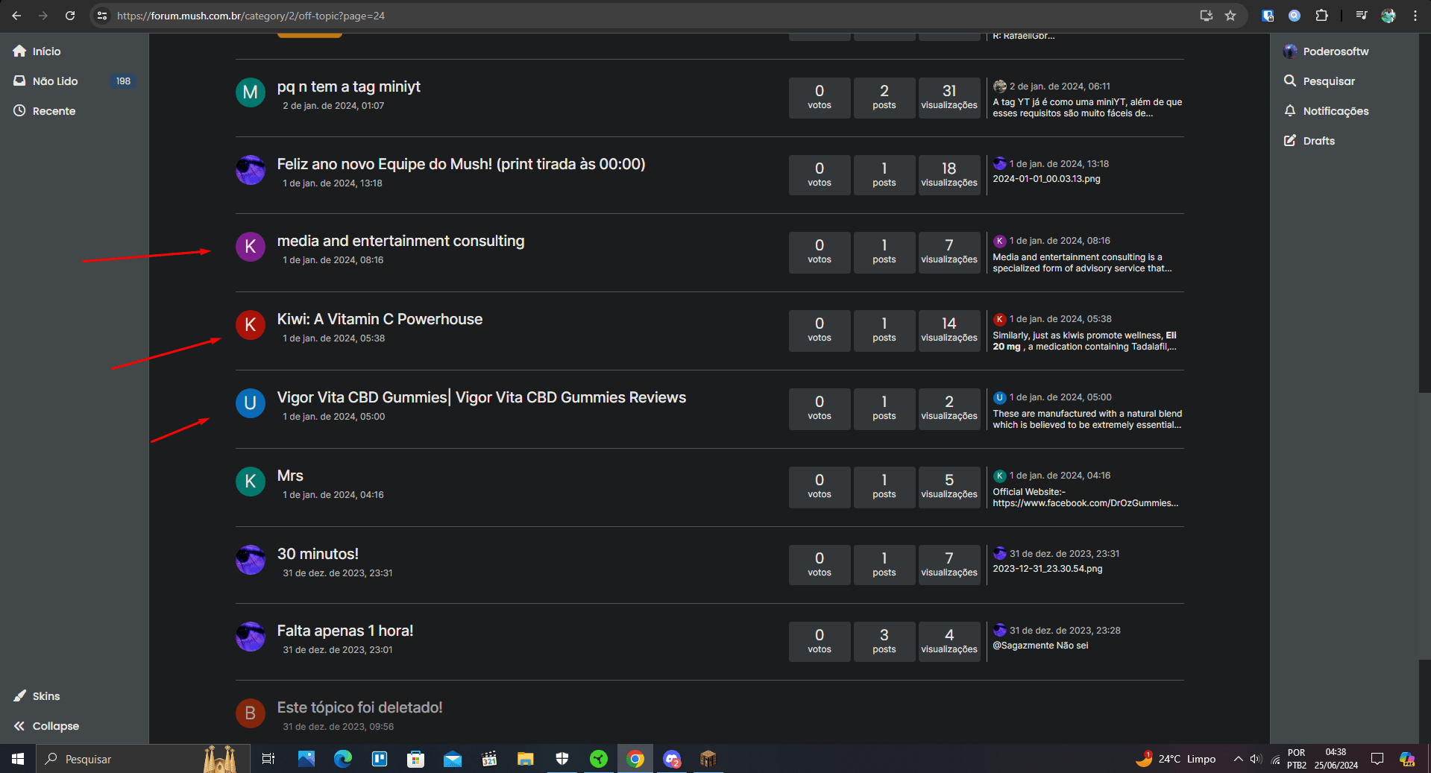Viewport: 1431px width, 773px height.
Task: Show hidden system tray icons
Action: point(1238,759)
